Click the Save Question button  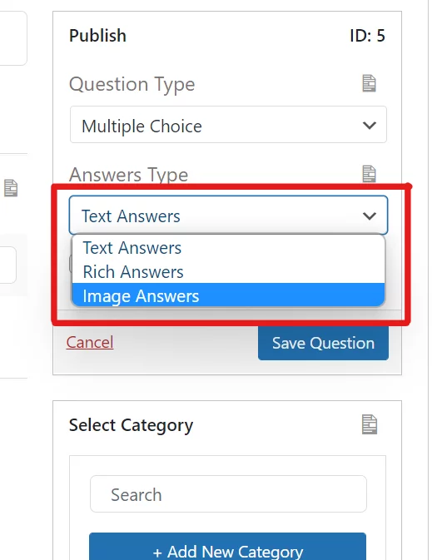tap(323, 343)
